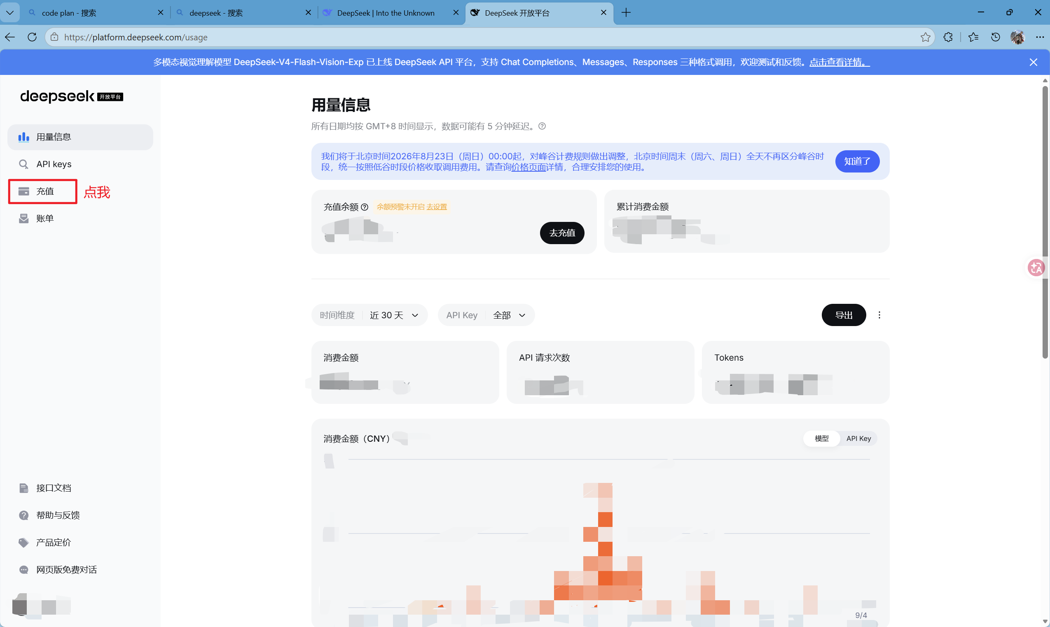Go back to the previous page

[10, 37]
